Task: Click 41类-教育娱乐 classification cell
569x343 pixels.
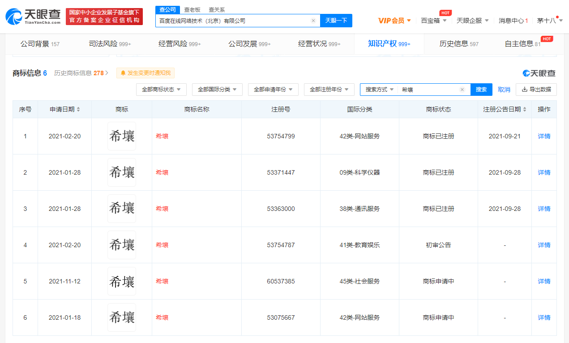Action: (x=359, y=245)
